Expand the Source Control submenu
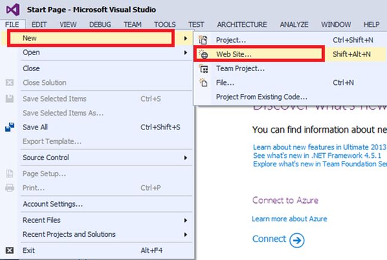Screen dimensions: 387x260 point(46,157)
